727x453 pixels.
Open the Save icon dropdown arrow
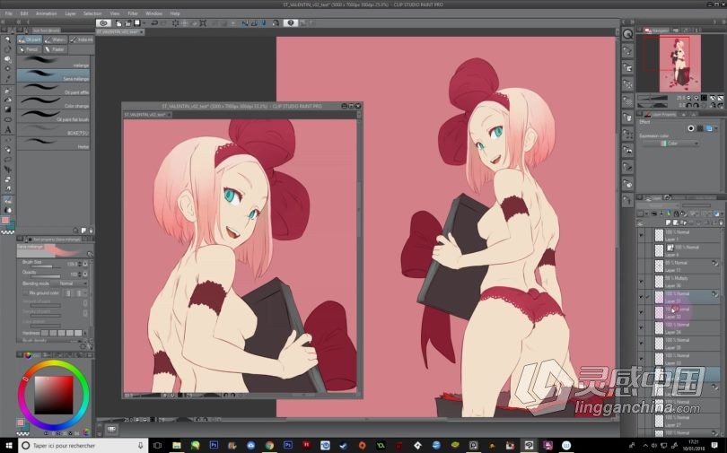pyautogui.click(x=143, y=22)
